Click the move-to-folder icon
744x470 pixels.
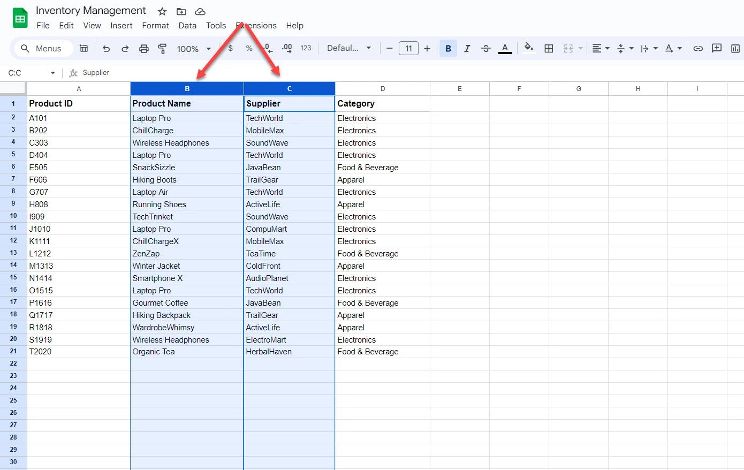click(x=181, y=11)
